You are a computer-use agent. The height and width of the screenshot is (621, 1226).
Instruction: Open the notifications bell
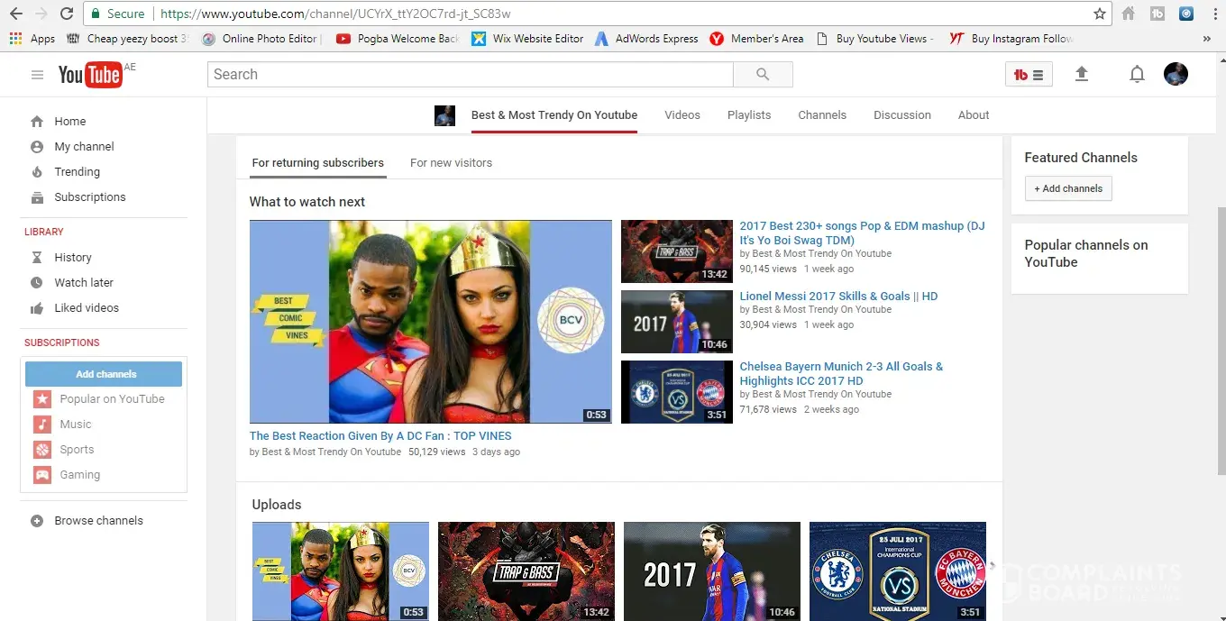point(1137,75)
